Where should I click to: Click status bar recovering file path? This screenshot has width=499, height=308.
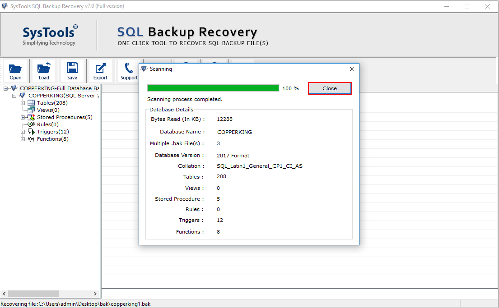(75, 304)
